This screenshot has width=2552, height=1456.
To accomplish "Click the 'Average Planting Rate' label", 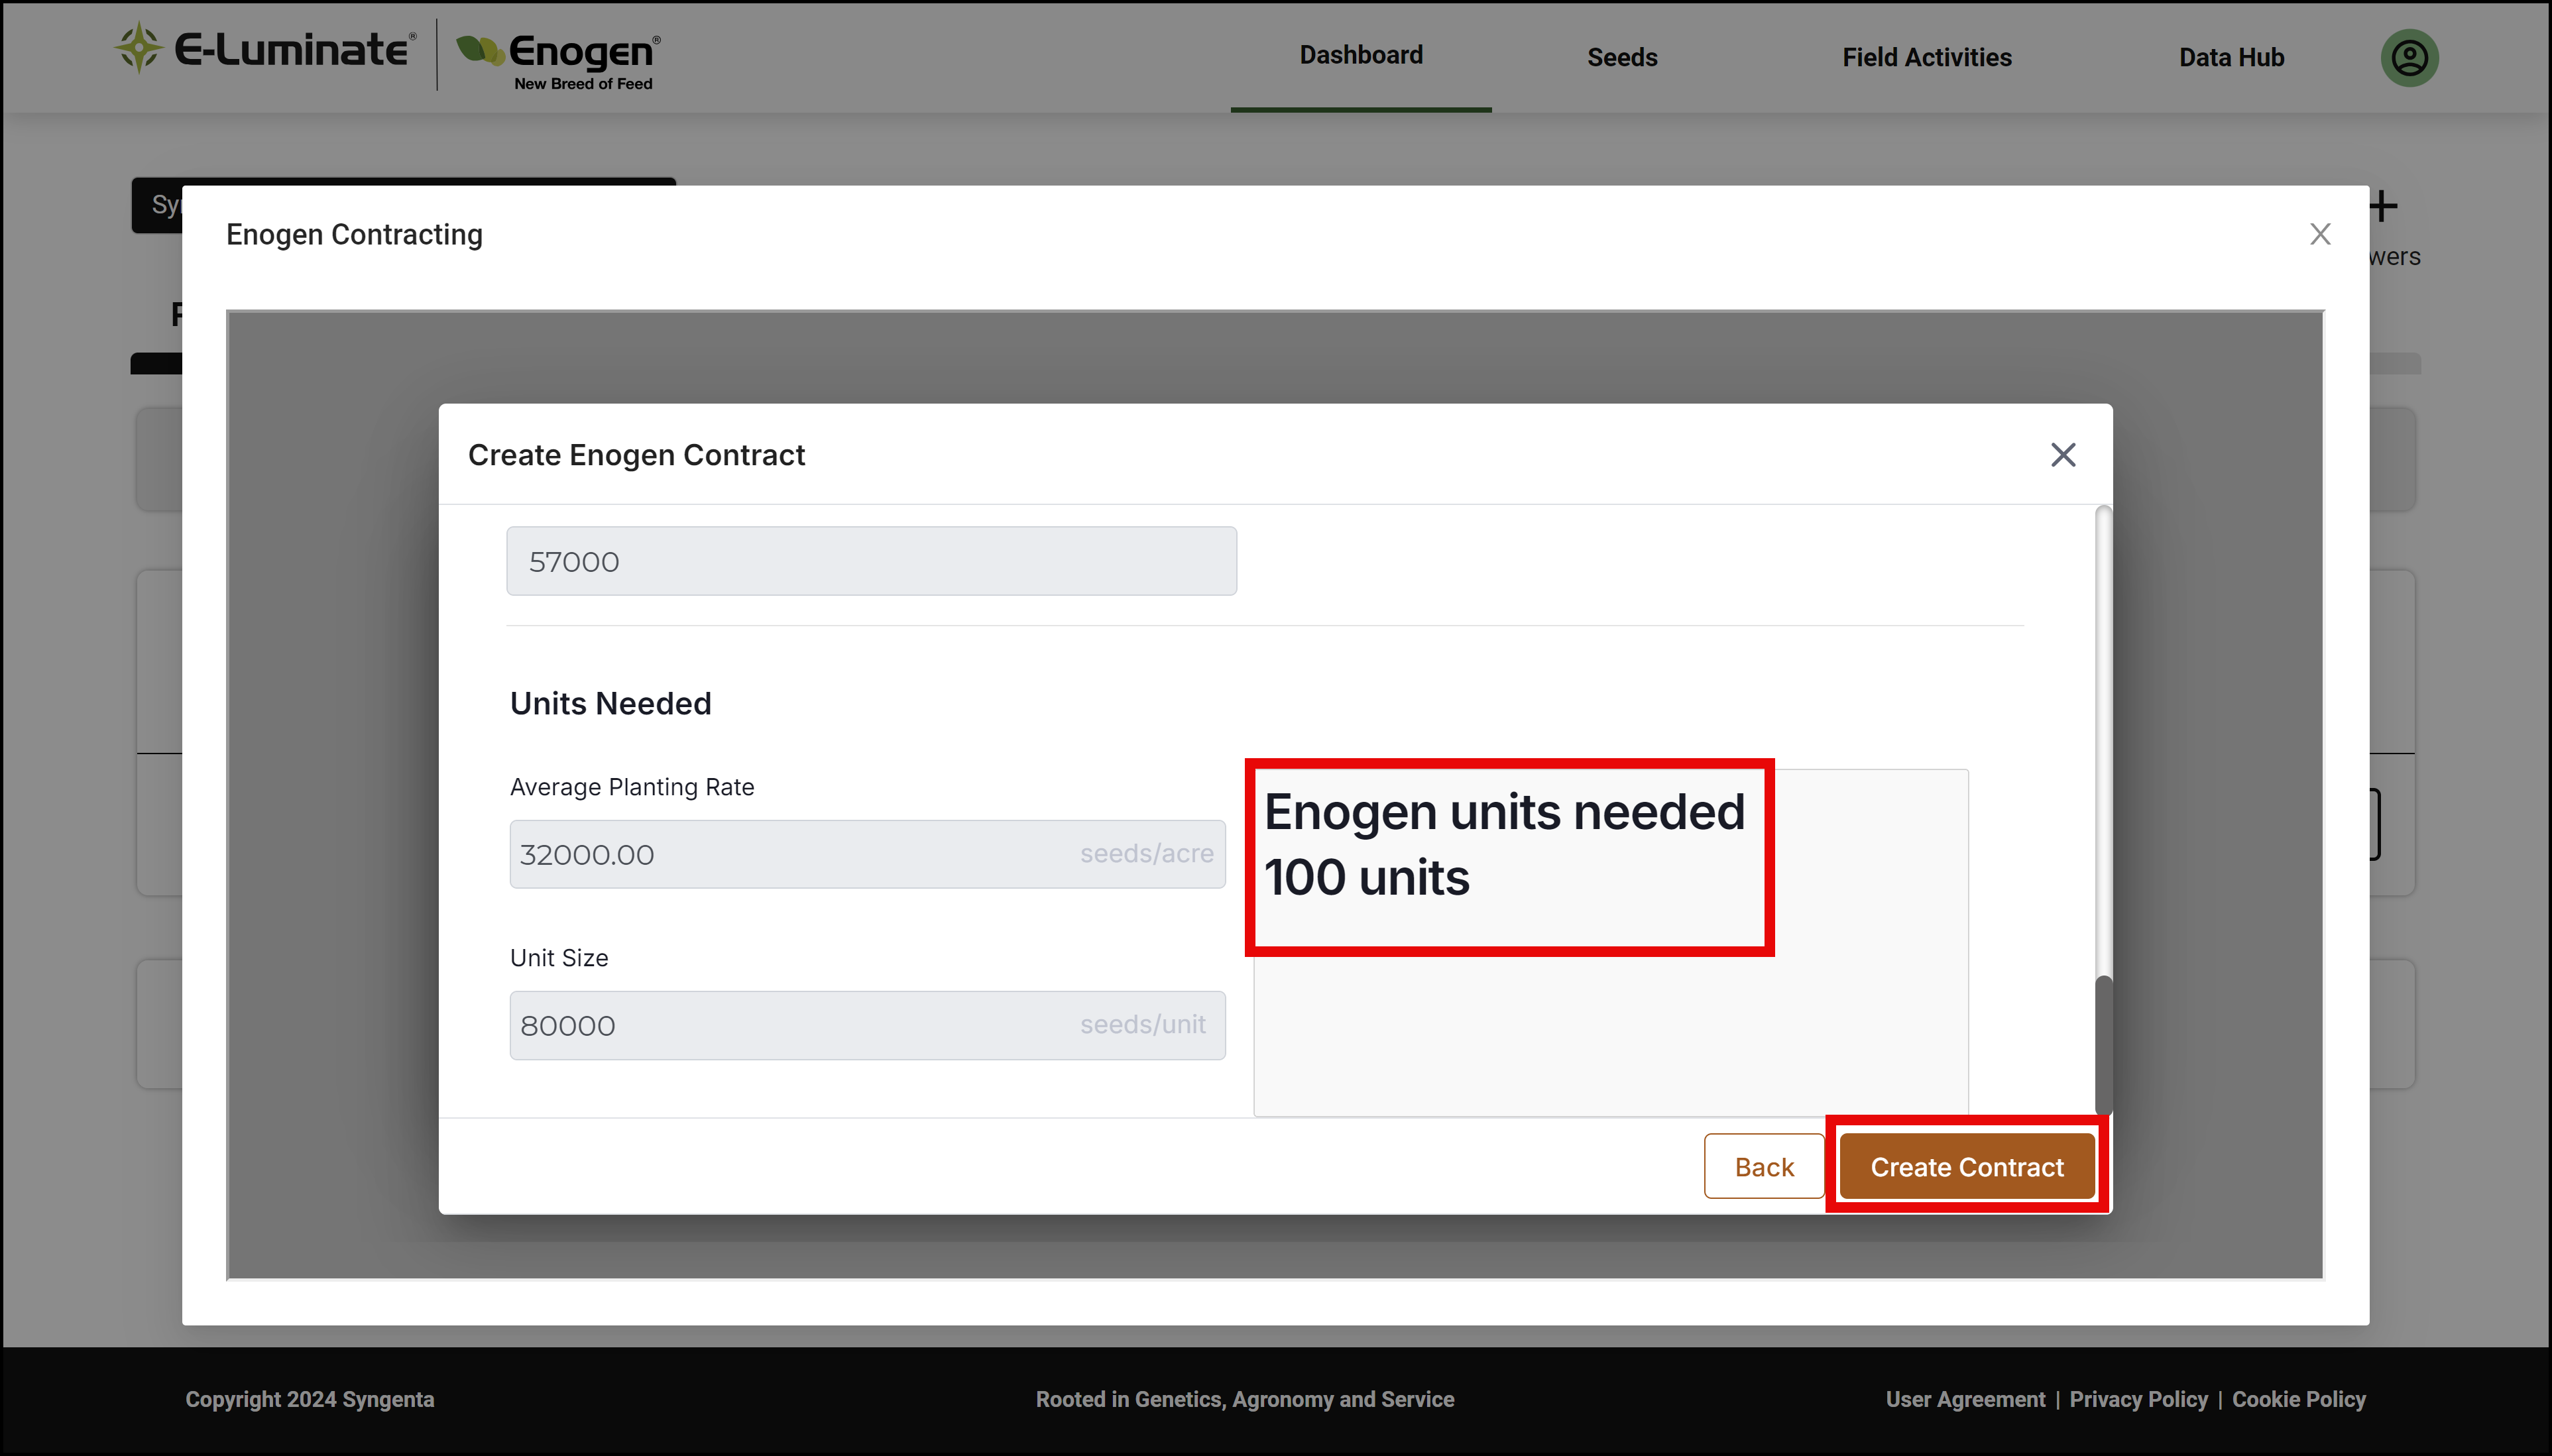I will coord(632,787).
